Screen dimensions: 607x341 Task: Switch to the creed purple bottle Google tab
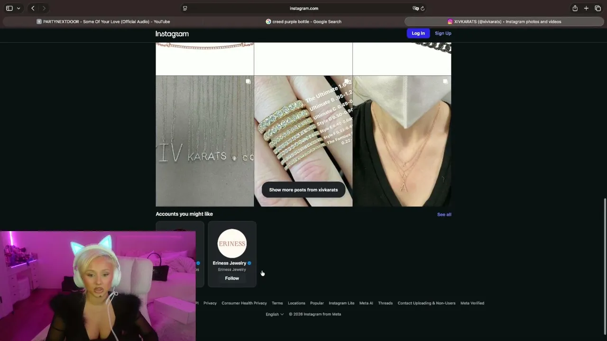coord(303,21)
